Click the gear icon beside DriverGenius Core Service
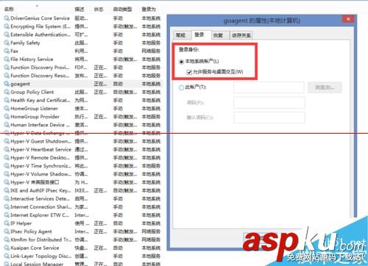The image size is (368, 266). pos(7,18)
